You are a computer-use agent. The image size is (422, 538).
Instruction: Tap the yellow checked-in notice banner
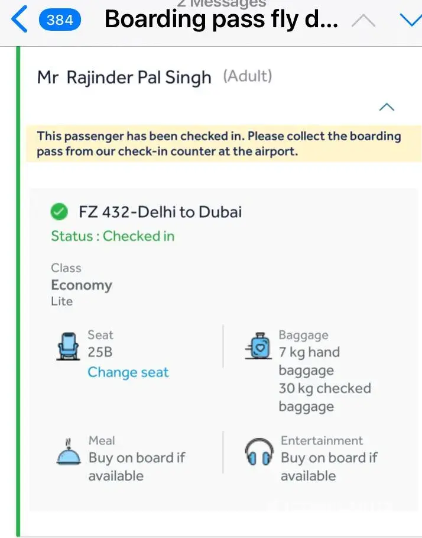click(219, 144)
